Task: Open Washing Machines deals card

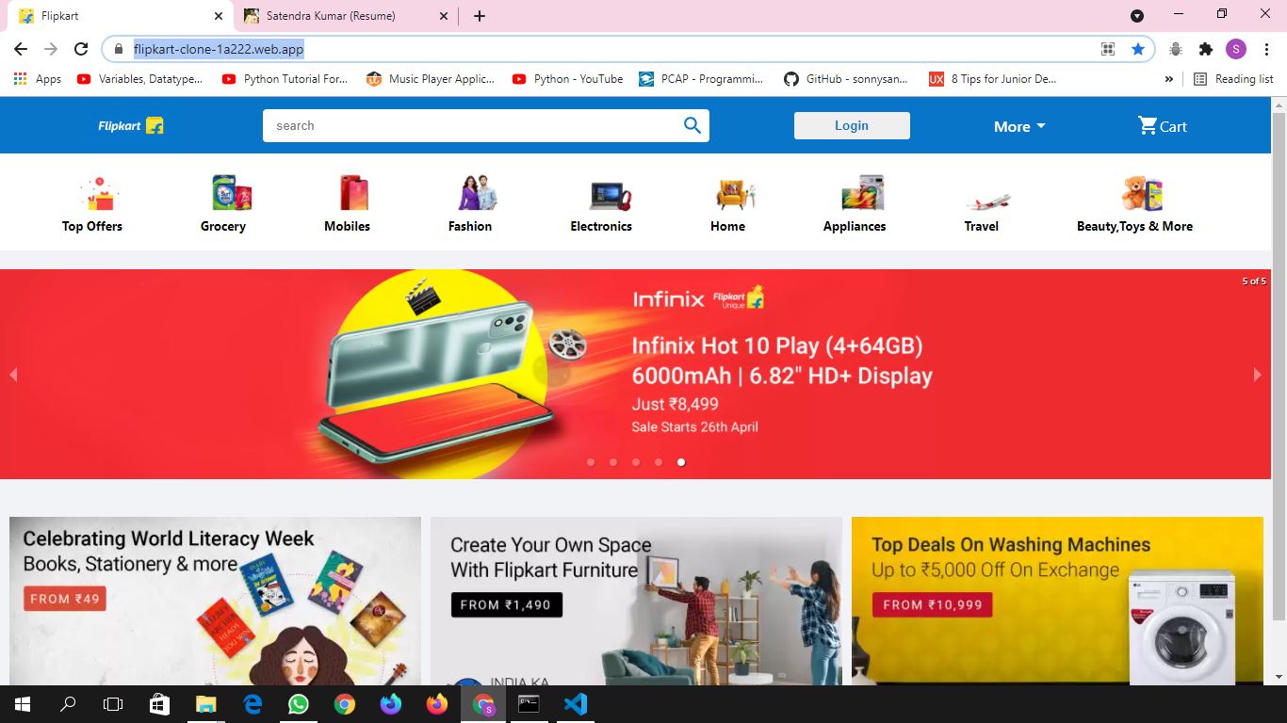Action: pos(1057,601)
